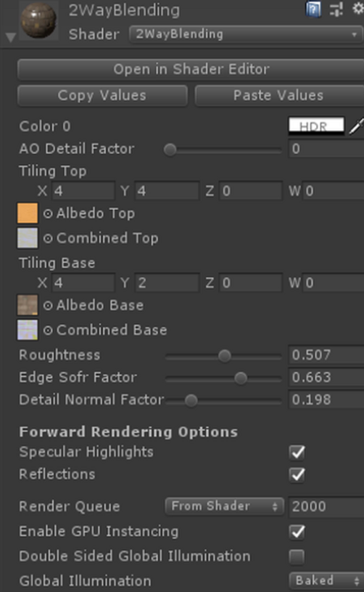Click the Paste Values button
Screen dimensions: 364x592
[279, 96]
